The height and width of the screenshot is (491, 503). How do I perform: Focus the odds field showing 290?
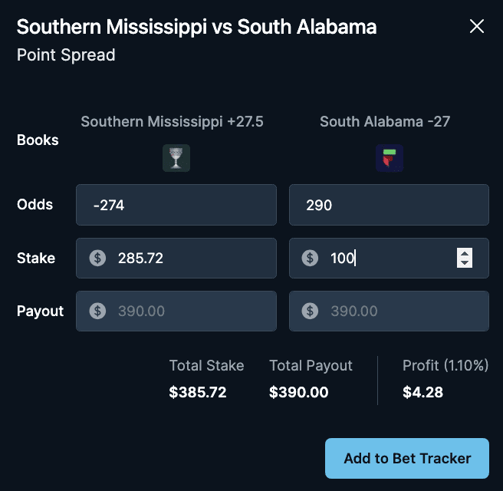click(x=389, y=205)
